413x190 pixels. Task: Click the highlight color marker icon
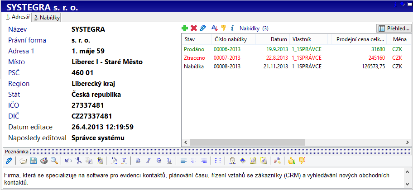[x=114, y=161]
